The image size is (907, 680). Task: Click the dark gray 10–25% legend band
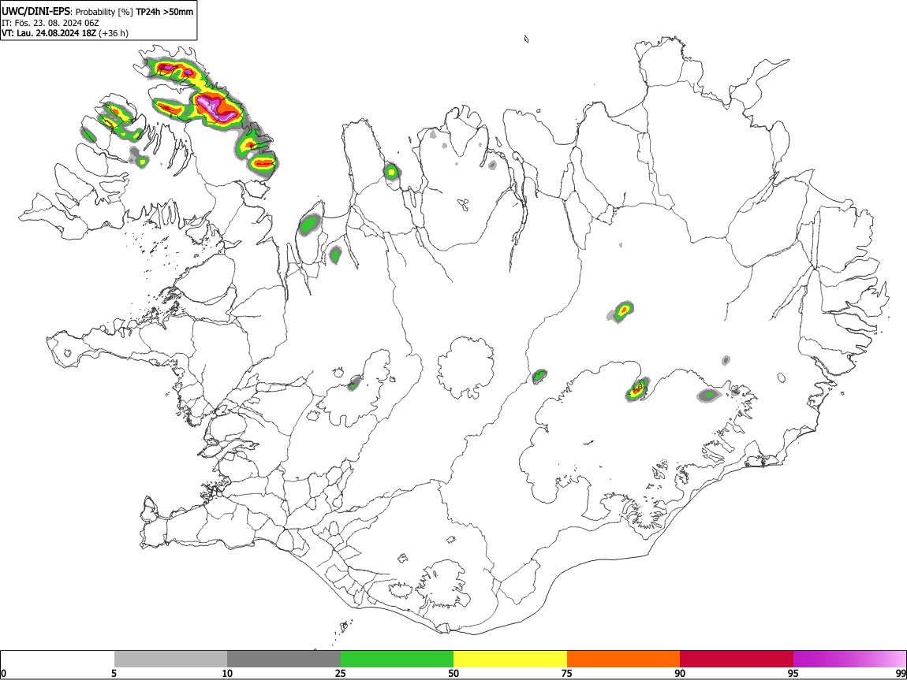coord(284,660)
